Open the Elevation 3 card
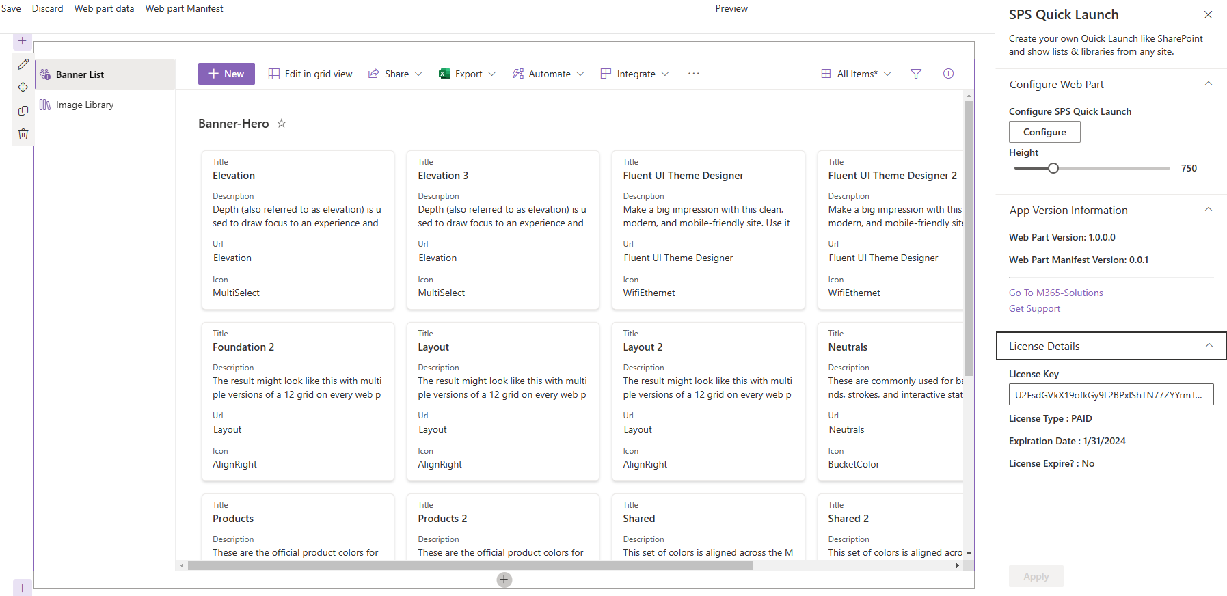This screenshot has width=1227, height=596. 503,230
